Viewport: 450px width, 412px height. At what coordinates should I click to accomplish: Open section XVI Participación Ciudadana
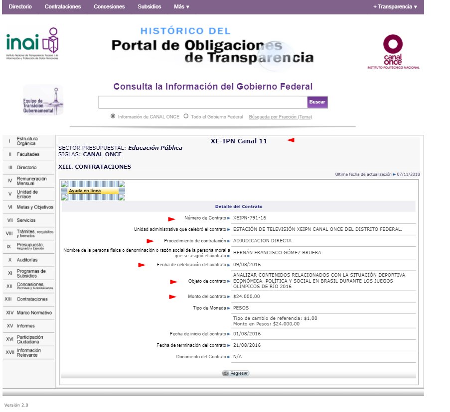(28, 339)
